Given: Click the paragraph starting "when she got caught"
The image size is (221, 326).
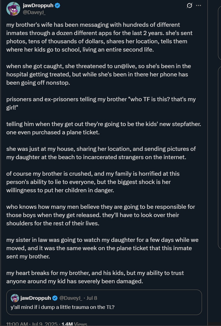Looking at the screenshot, I should [x=98, y=74].
